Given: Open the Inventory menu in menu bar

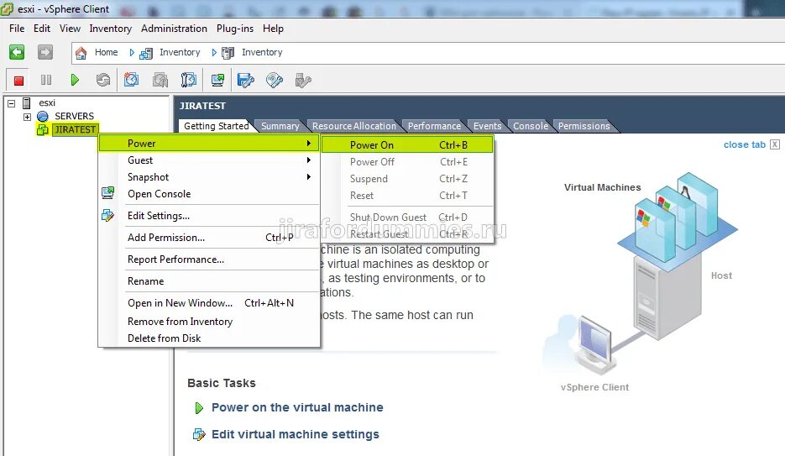Looking at the screenshot, I should coord(111,29).
